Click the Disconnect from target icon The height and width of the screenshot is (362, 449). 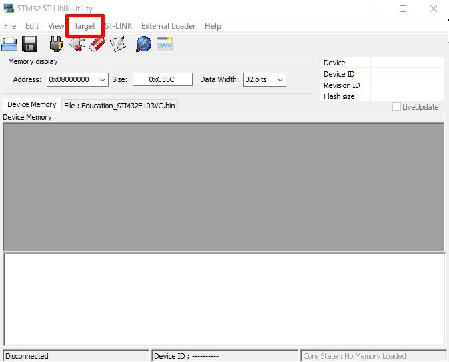coord(77,45)
